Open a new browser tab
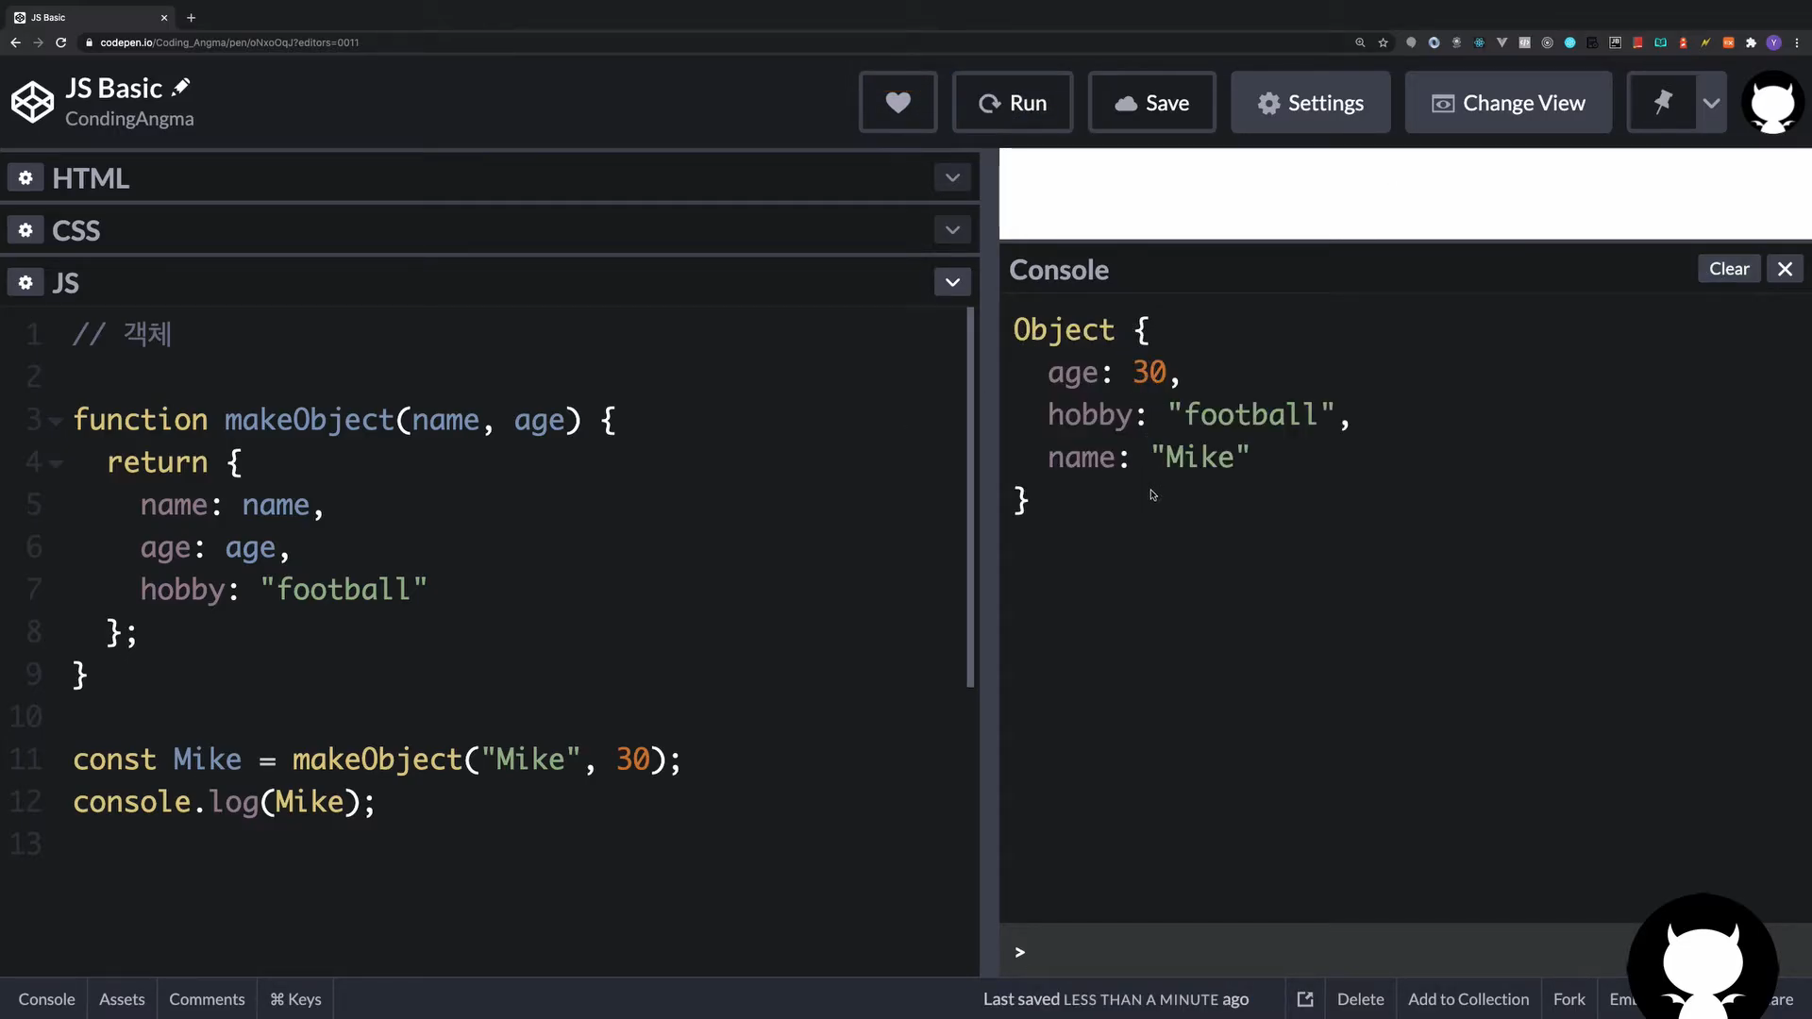1812x1019 pixels. [x=191, y=17]
